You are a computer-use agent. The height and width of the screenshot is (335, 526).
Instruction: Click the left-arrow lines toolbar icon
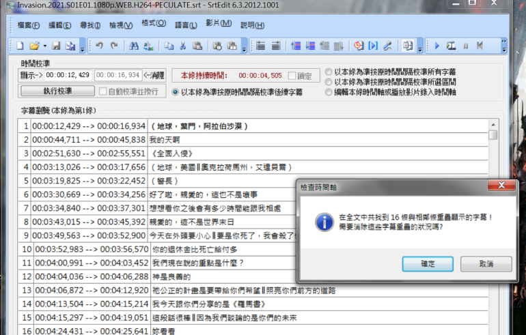click(261, 46)
